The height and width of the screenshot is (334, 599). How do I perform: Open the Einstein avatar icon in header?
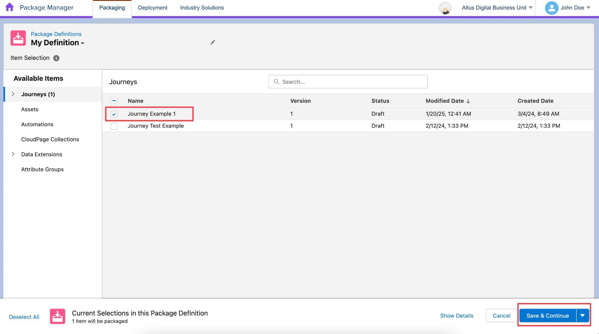[445, 8]
